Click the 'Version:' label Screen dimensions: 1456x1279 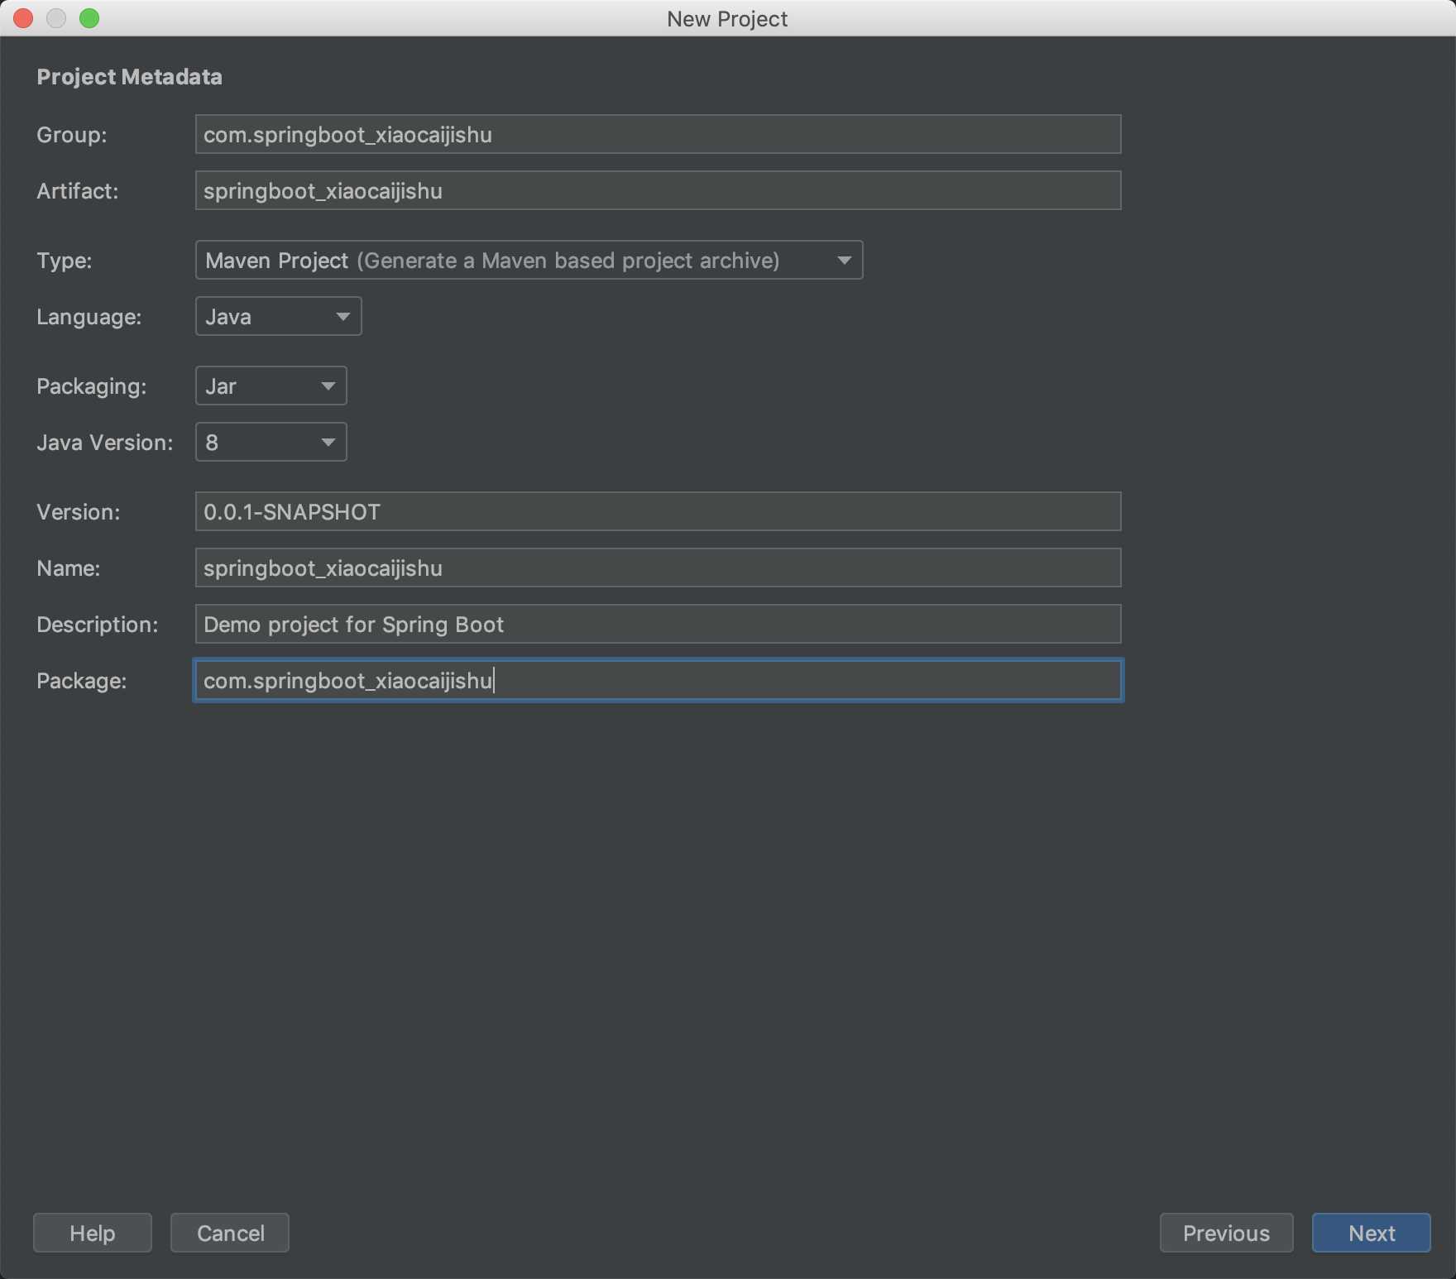click(79, 512)
